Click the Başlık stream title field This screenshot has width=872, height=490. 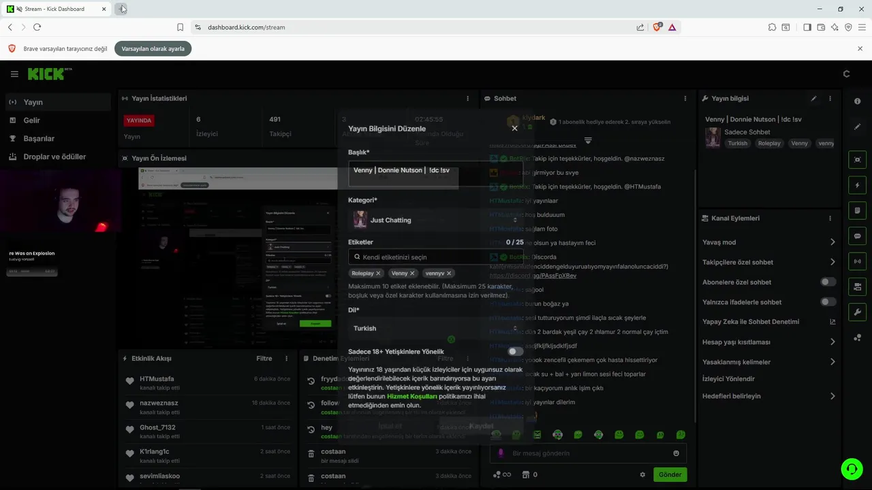[435, 174]
